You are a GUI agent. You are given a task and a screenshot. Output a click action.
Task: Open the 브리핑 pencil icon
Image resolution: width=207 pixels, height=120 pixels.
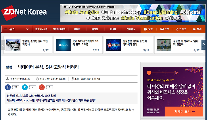click(x=177, y=29)
